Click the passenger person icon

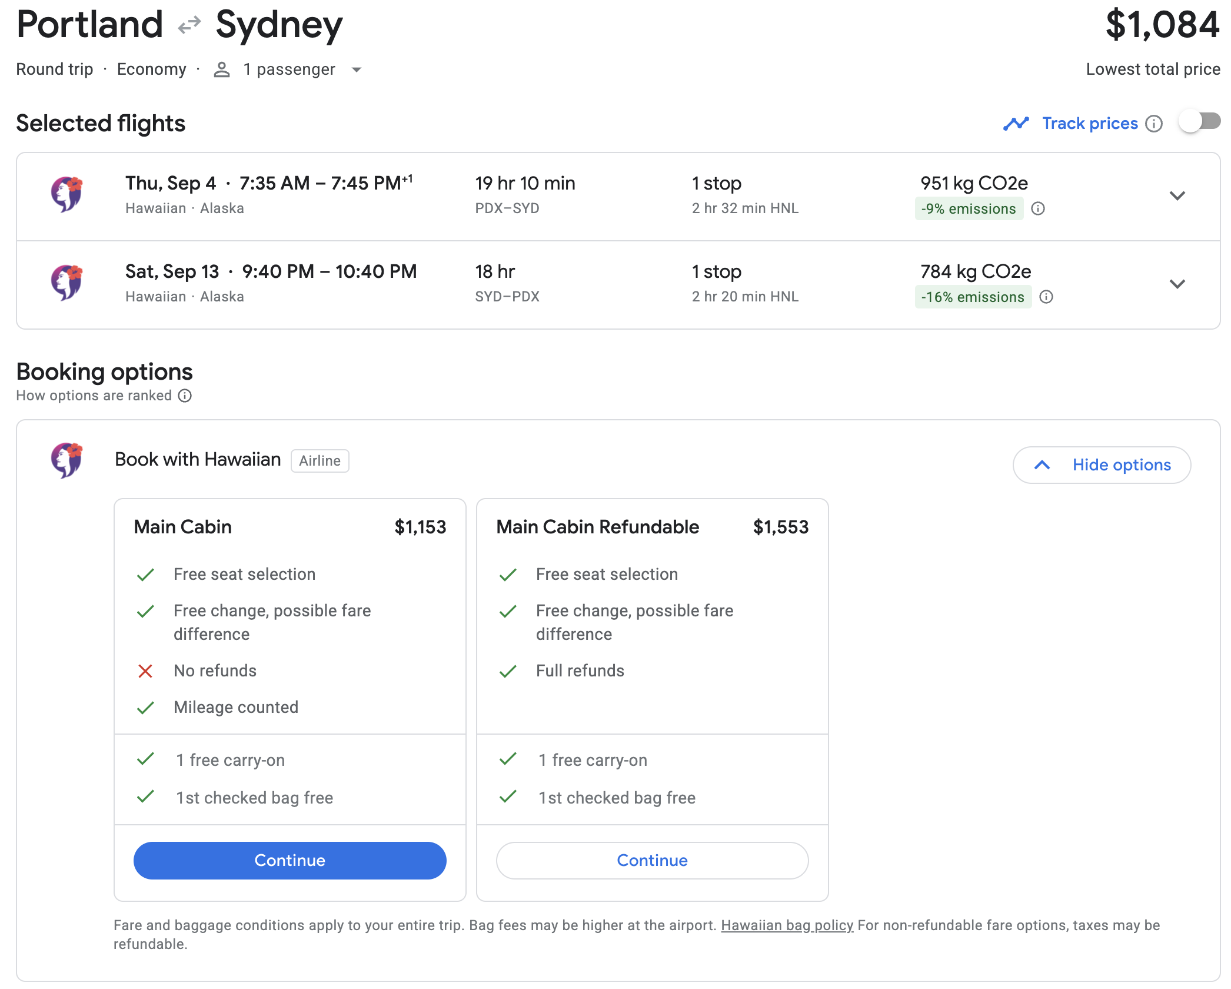click(x=222, y=69)
